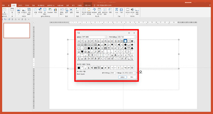Click the Zoom (확대/축소) ribbon icon
Screen dimensions: 213x114
pyautogui.click(x=62, y=9)
